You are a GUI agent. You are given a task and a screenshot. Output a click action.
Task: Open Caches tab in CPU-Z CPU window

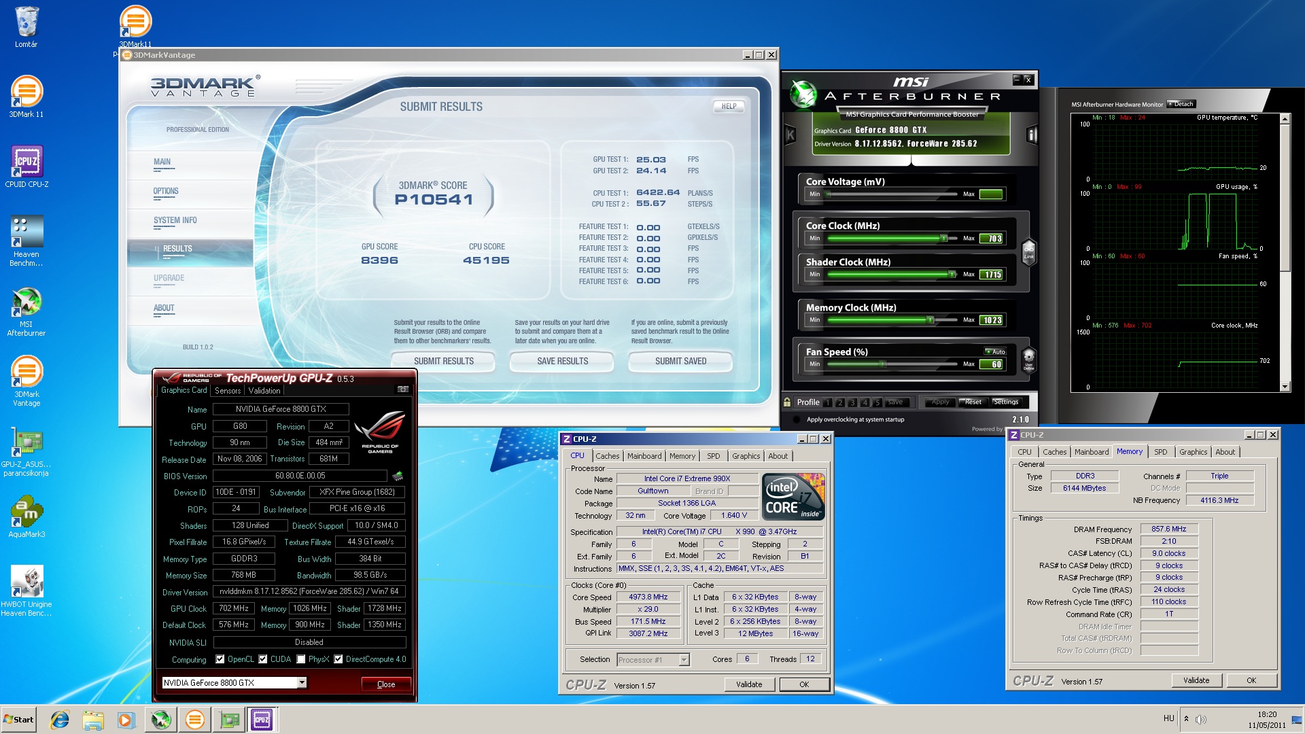(x=607, y=456)
